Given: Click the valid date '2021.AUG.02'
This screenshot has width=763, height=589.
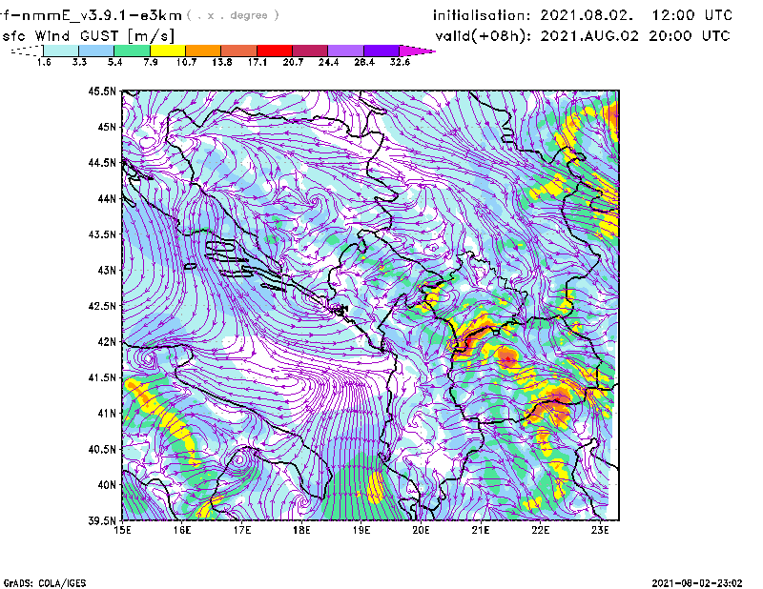Looking at the screenshot, I should pyautogui.click(x=589, y=36).
